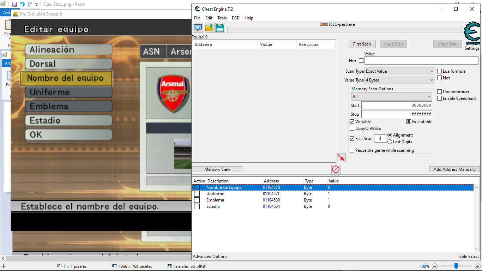The image size is (482, 271).
Task: Open the Memory View window
Action: 217,169
